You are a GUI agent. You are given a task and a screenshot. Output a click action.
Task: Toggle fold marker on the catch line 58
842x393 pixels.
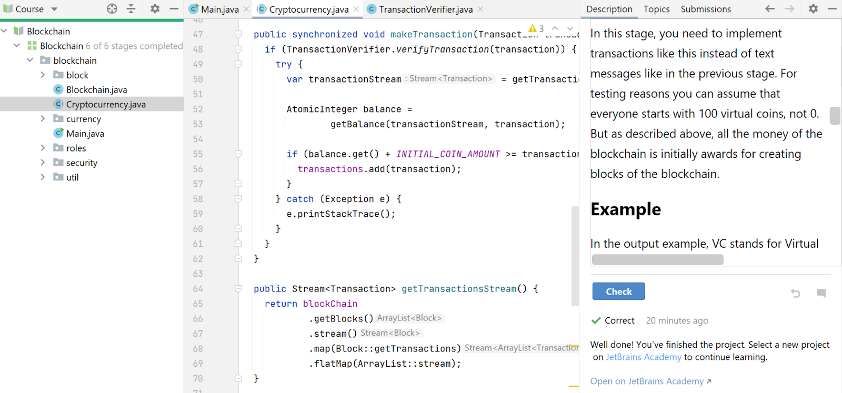pyautogui.click(x=238, y=199)
